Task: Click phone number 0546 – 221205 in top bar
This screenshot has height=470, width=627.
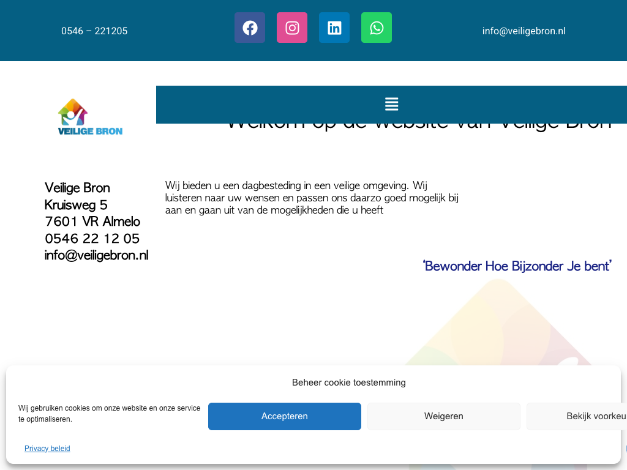Action: (x=94, y=31)
